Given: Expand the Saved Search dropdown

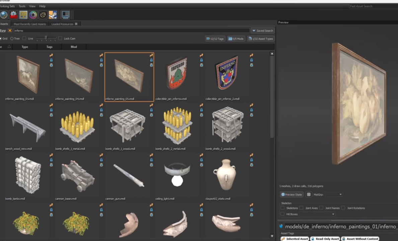Looking at the screenshot, I should coord(262,31).
